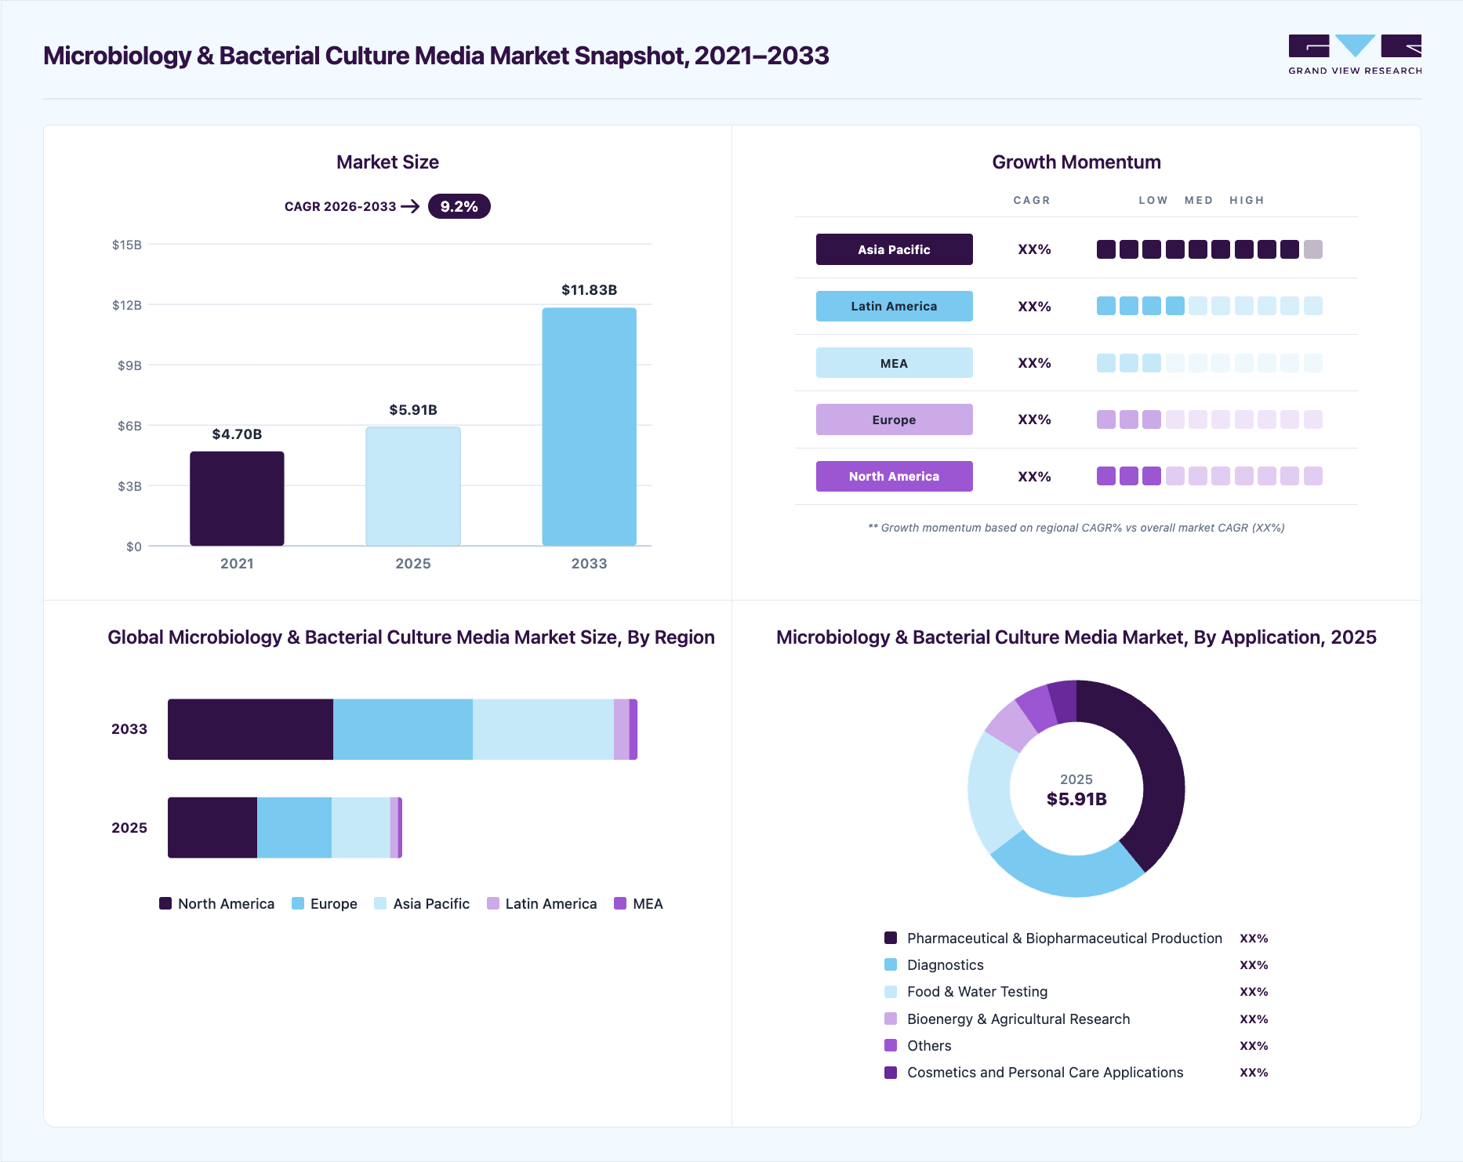The height and width of the screenshot is (1162, 1463).
Task: Click the Latin America legend swatch under region chart
Action: [493, 903]
